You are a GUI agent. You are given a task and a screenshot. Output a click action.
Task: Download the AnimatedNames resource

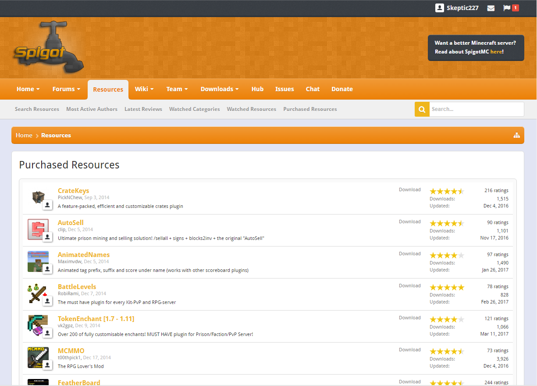410,254
